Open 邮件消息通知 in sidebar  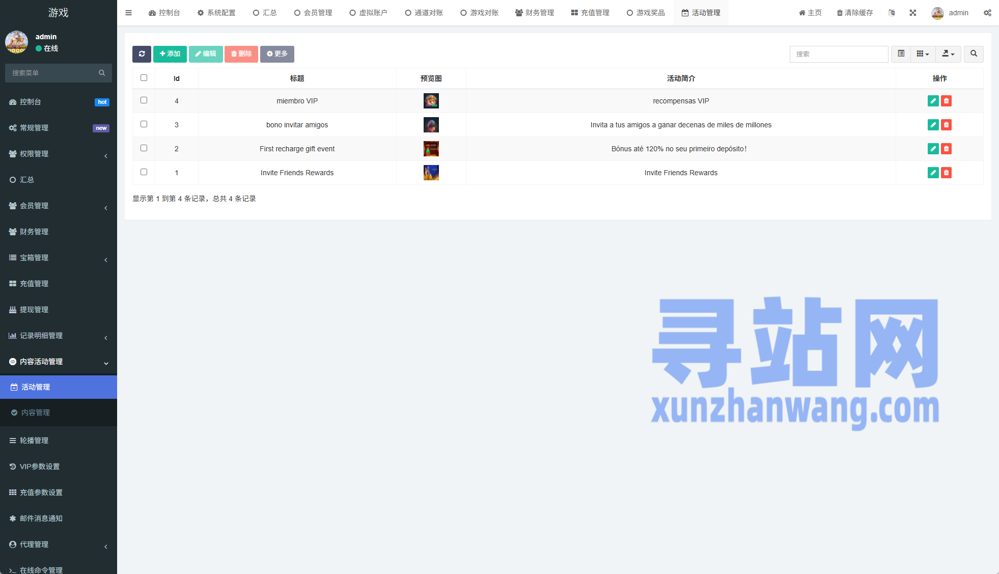59,518
